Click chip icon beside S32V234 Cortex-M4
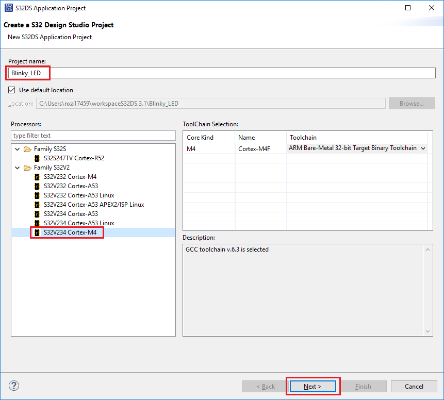Viewport: 444px width, 400px height. (x=37, y=232)
